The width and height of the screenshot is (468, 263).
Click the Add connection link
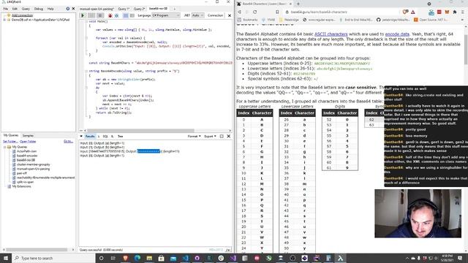tap(22, 15)
